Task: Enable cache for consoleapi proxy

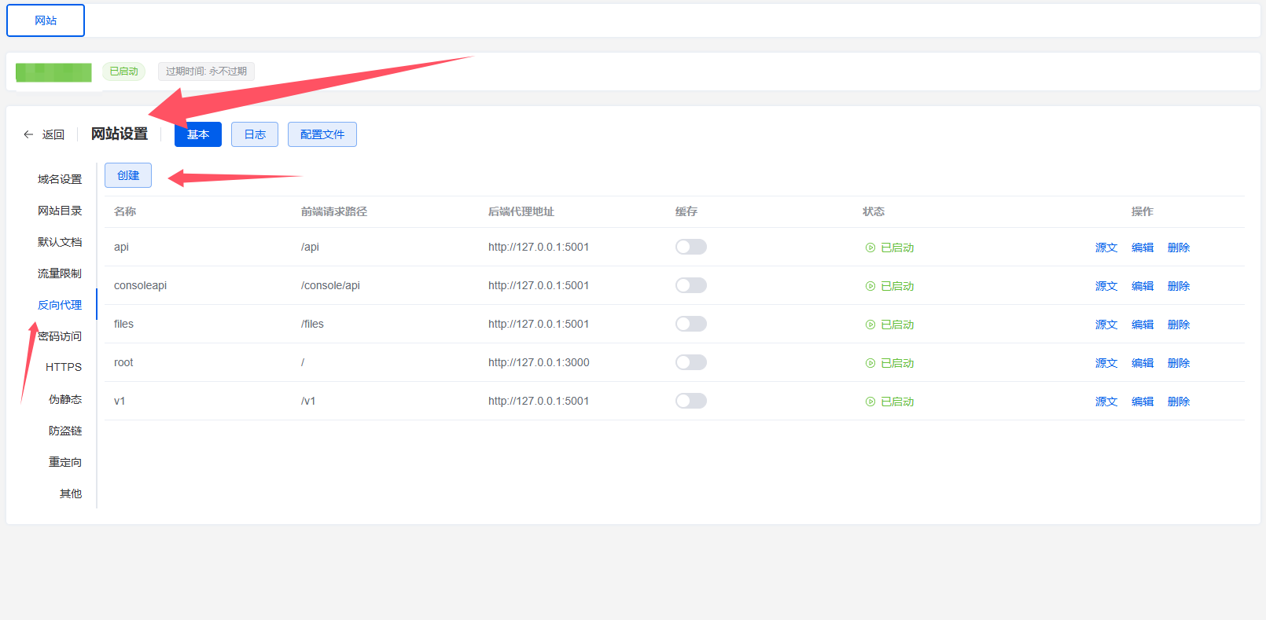Action: (690, 285)
